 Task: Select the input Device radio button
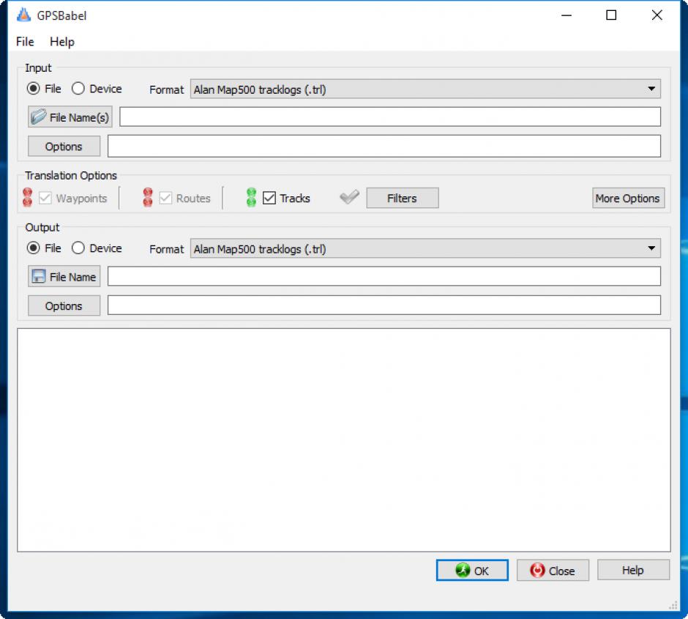78,89
